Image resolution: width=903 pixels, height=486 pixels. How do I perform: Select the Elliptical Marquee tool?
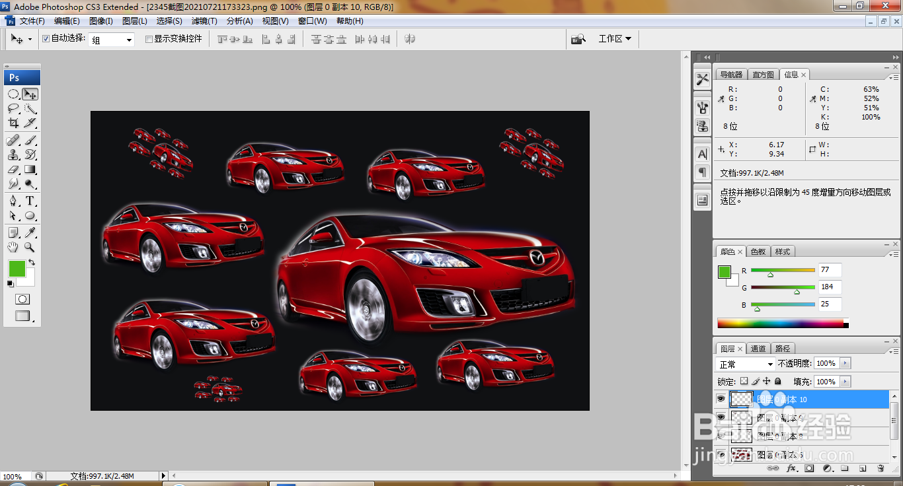coord(13,94)
